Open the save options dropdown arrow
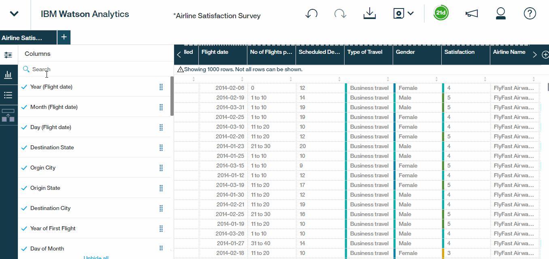 411,13
